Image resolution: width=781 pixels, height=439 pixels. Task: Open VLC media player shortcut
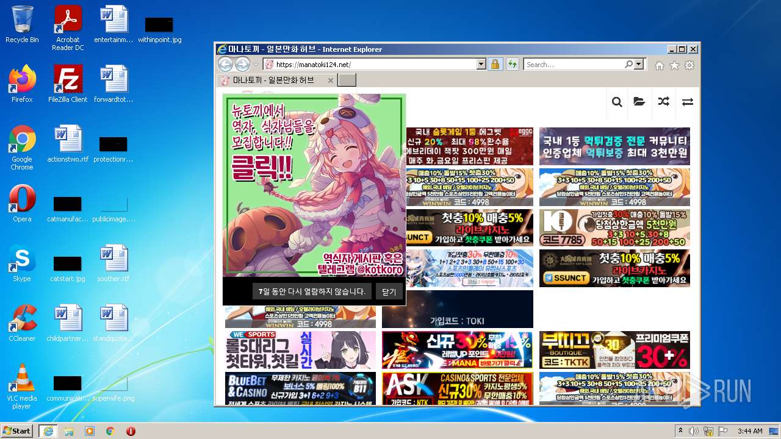tap(22, 387)
